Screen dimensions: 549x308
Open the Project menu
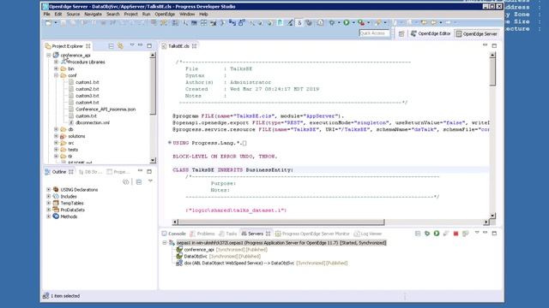pyautogui.click(x=131, y=15)
